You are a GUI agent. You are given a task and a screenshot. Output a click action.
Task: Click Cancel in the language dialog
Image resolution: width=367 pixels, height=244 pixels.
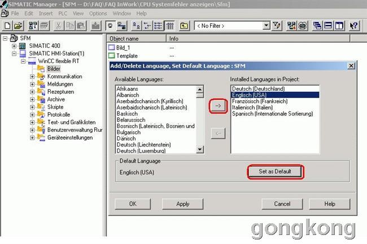coord(282,204)
